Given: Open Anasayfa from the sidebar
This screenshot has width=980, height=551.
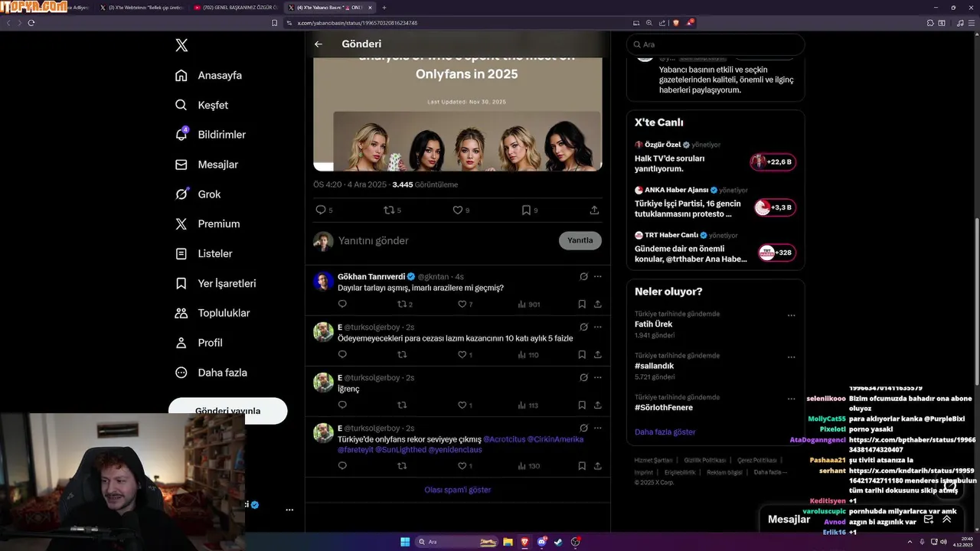Looking at the screenshot, I should [x=209, y=75].
